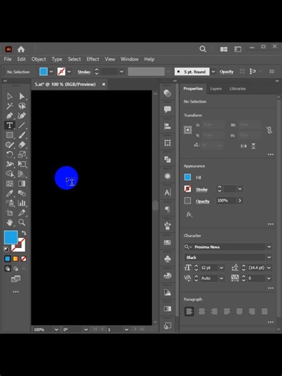Select the Shape Builder tool
Viewport: 282px width, 376px height.
(9, 174)
